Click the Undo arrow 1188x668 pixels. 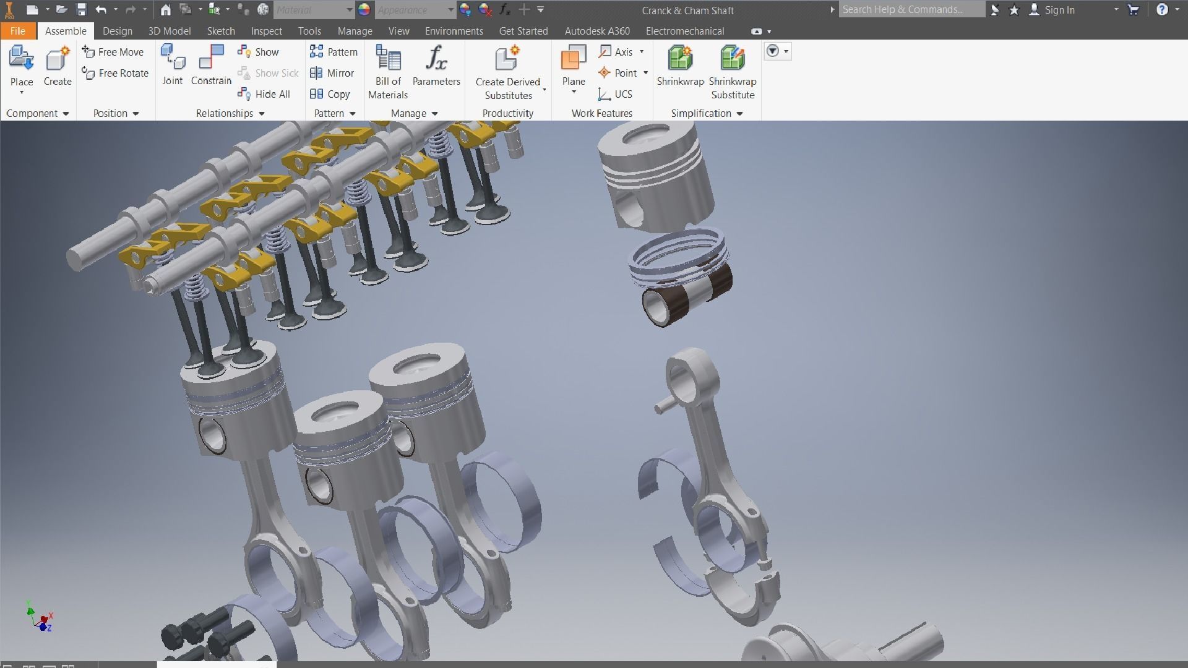tap(101, 10)
